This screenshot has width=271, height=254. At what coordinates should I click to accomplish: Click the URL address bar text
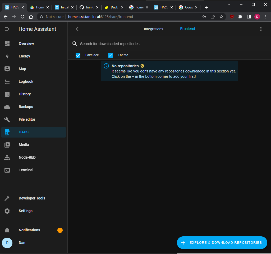tap(100, 17)
